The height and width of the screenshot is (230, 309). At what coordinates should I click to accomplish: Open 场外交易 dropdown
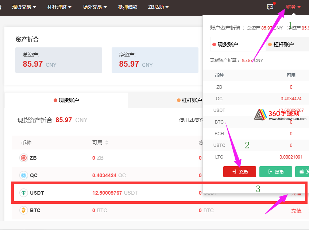95,7
